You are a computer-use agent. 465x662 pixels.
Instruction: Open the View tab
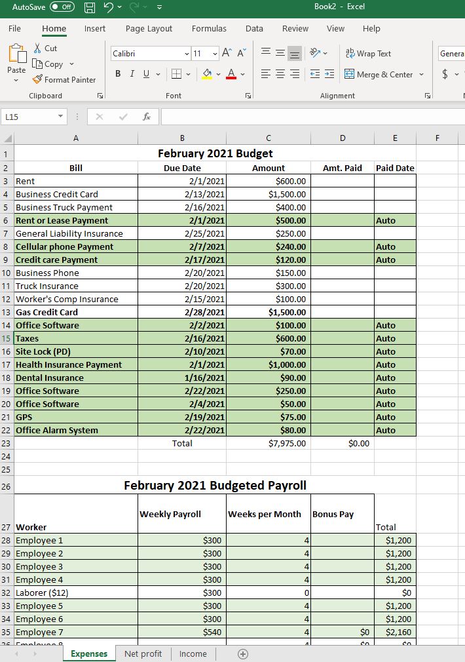pyautogui.click(x=335, y=28)
